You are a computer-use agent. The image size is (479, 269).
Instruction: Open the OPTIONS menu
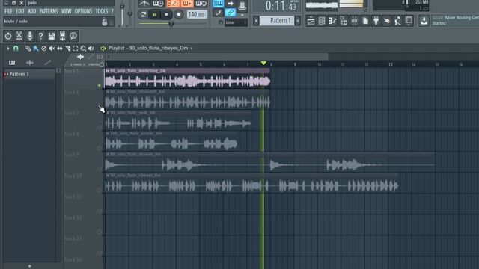pos(83,12)
